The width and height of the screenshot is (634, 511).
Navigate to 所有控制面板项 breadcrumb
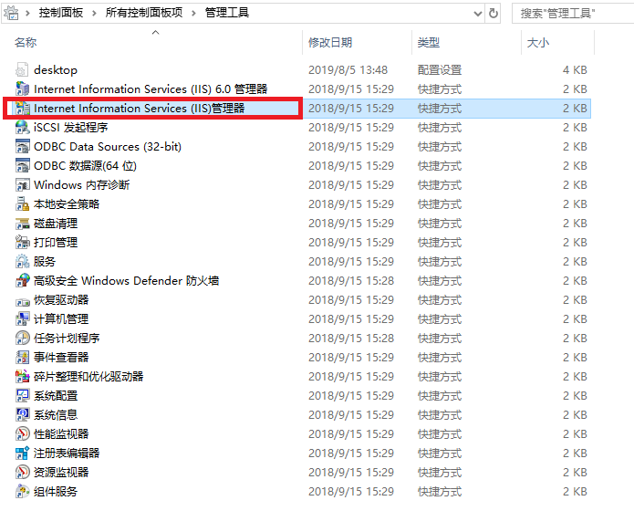(143, 13)
